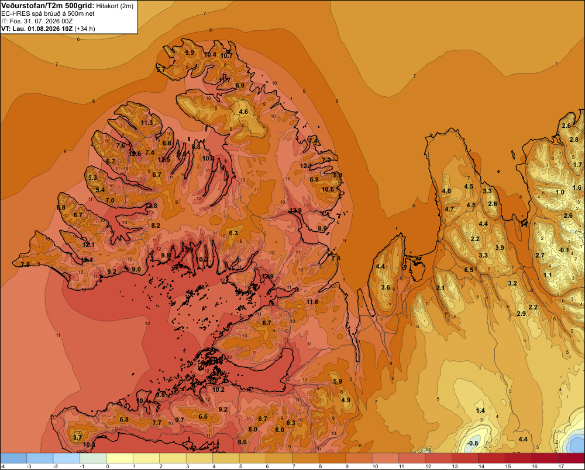Click the legend tick label '-2'

pyautogui.click(x=56, y=466)
